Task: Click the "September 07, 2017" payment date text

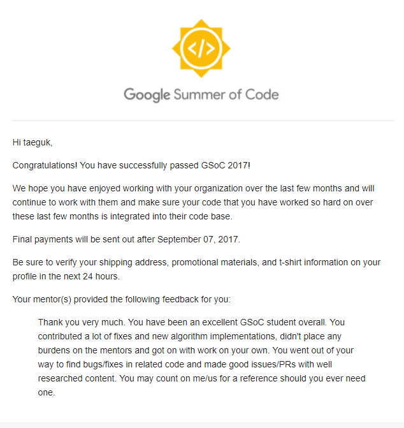Action: [198, 239]
